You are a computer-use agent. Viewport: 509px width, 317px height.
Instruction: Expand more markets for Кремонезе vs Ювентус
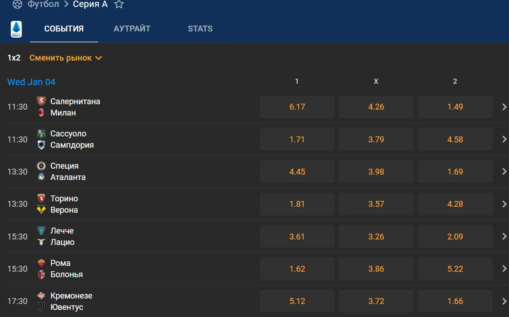tap(504, 301)
